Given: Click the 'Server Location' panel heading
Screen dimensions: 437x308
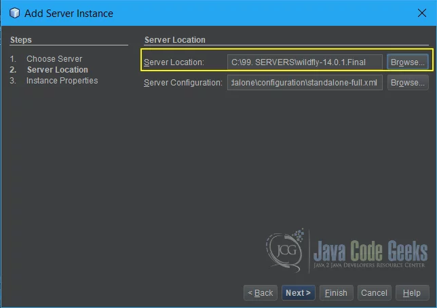Looking at the screenshot, I should (x=175, y=40).
